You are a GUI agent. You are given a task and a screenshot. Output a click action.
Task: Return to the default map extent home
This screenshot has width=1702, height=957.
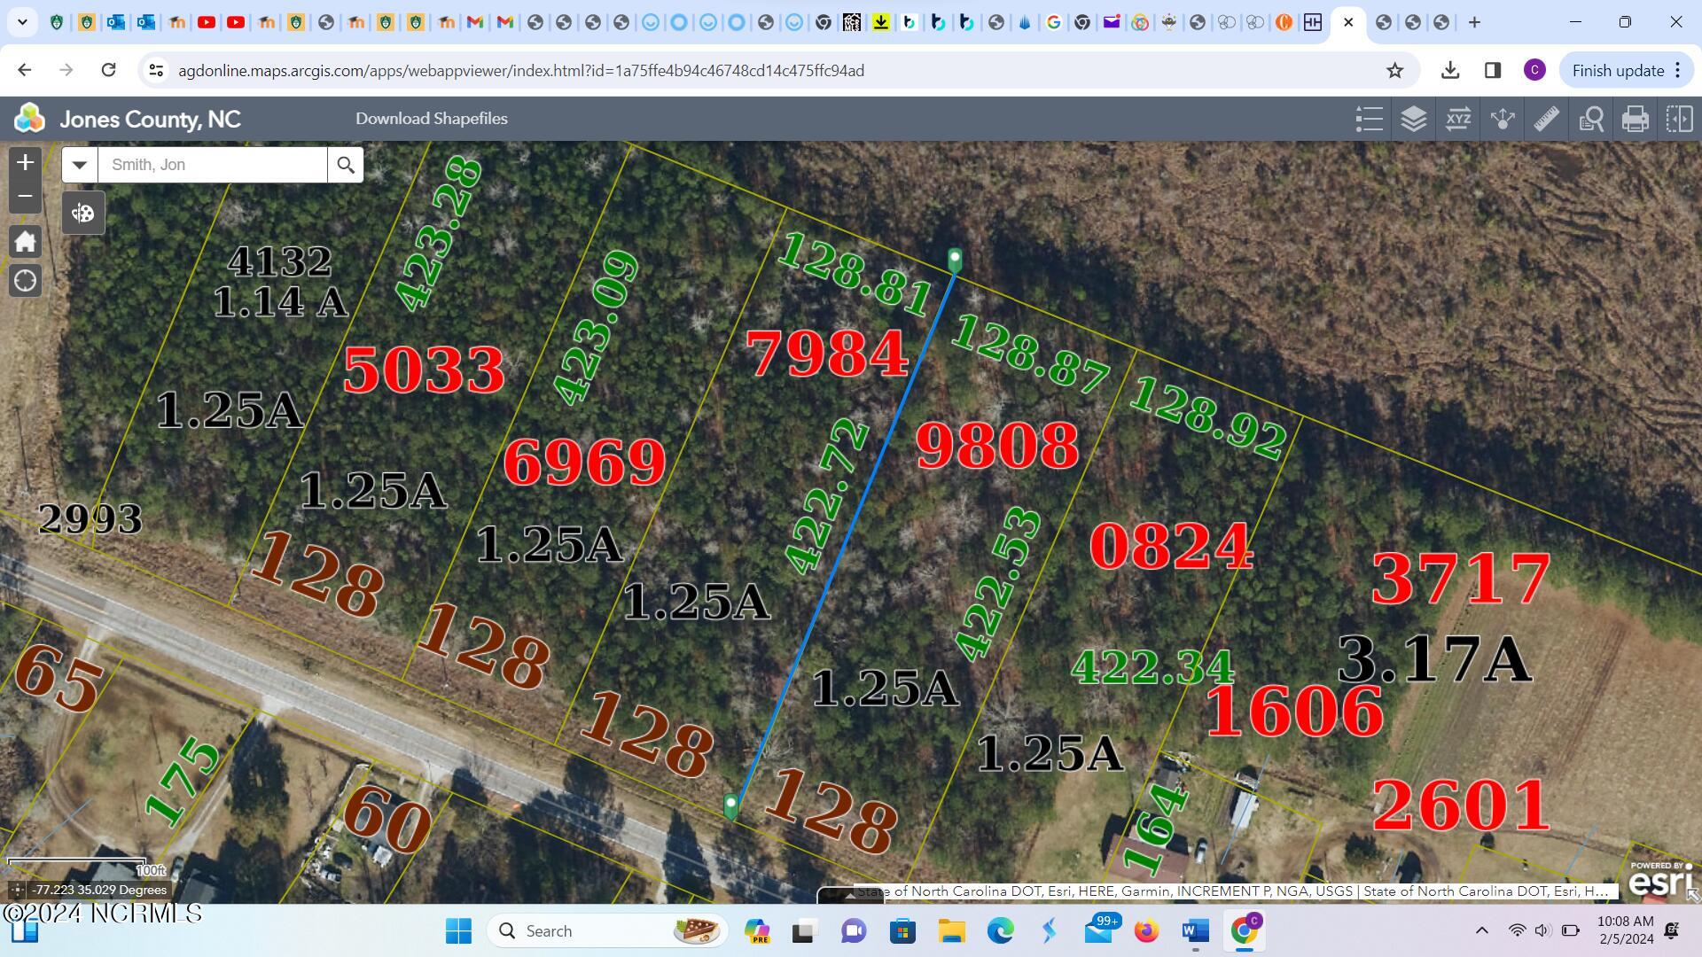25,241
